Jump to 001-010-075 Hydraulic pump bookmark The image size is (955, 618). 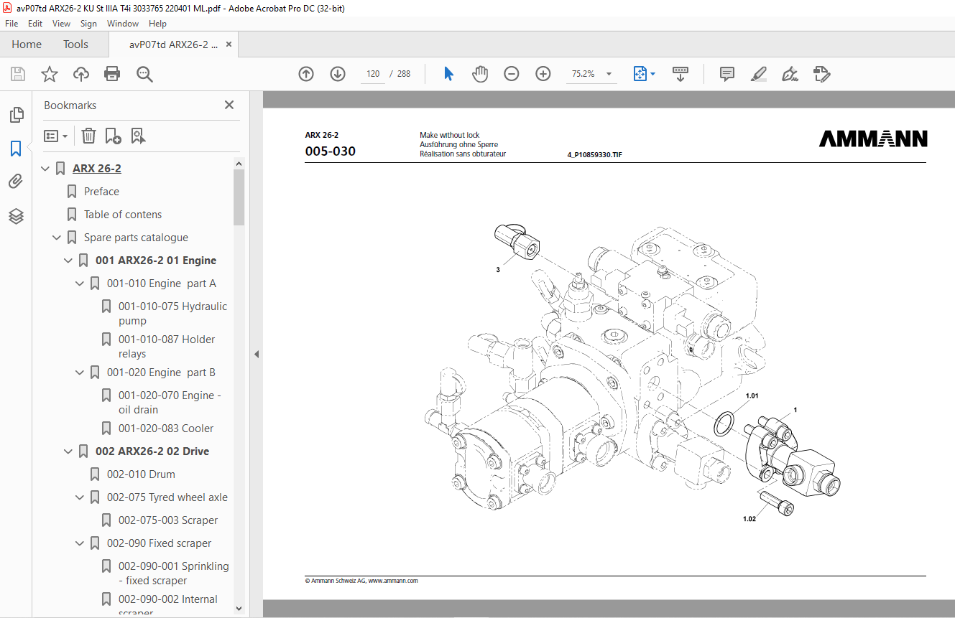pyautogui.click(x=172, y=314)
